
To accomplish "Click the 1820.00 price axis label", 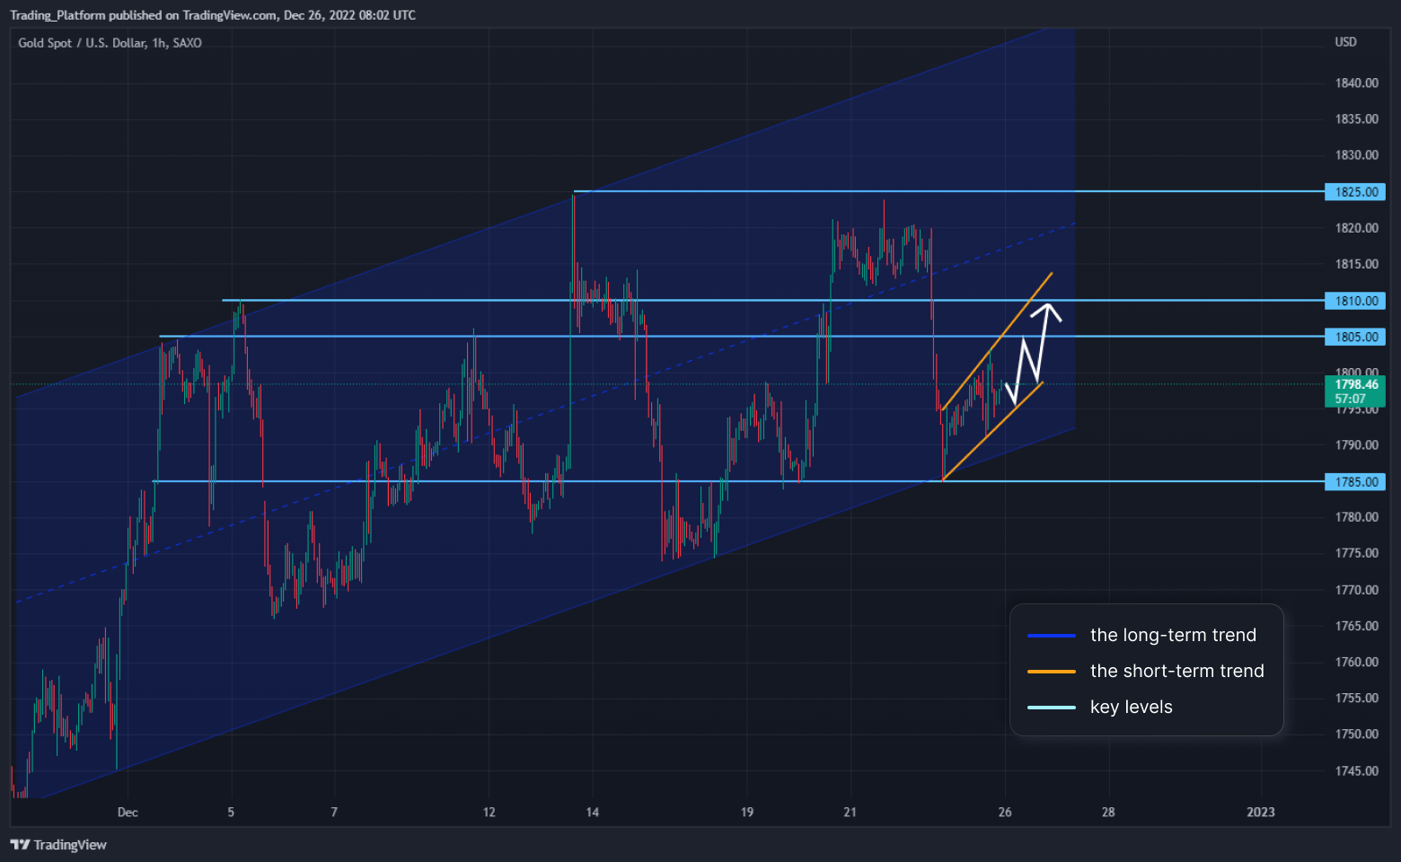I will [1356, 228].
